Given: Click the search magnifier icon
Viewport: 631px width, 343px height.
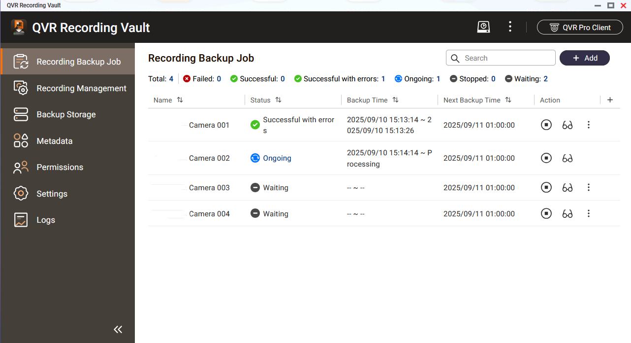Looking at the screenshot, I should tap(455, 58).
